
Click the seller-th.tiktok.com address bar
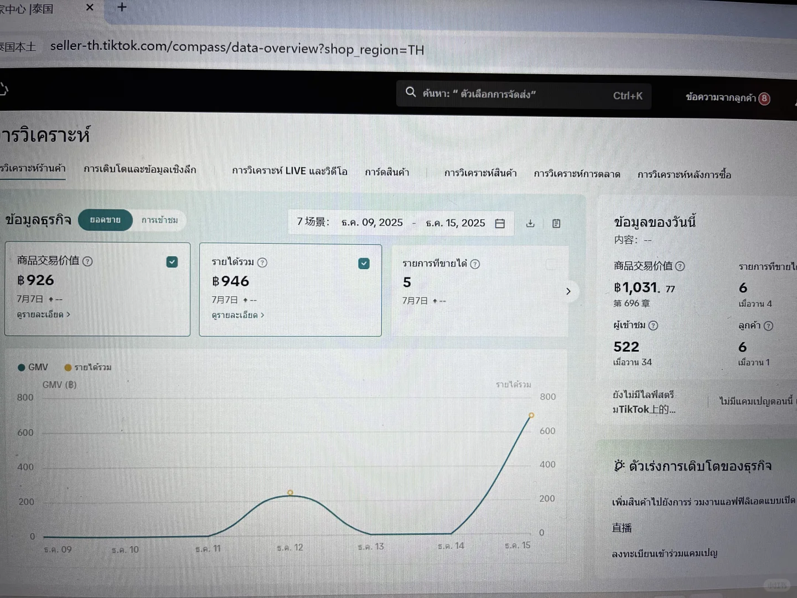[237, 48]
